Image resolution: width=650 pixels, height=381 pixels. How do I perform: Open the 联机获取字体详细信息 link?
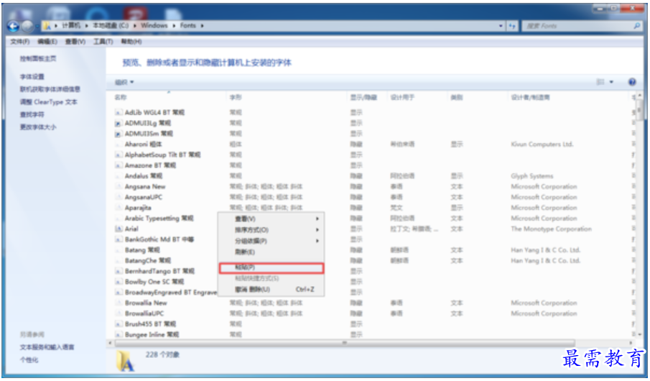point(50,89)
